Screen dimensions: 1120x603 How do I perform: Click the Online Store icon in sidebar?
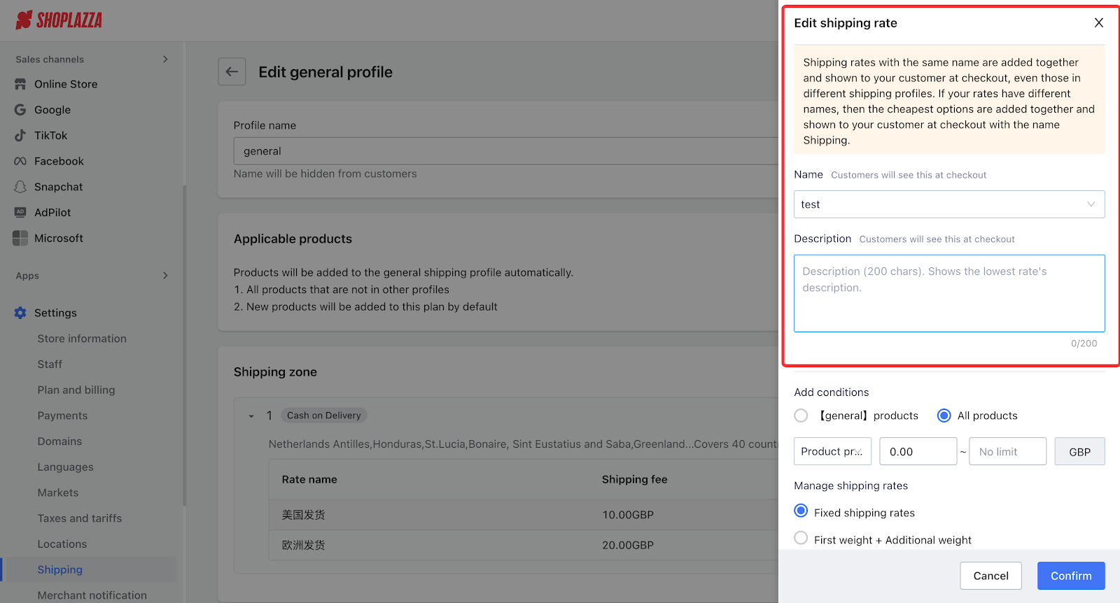click(x=20, y=84)
